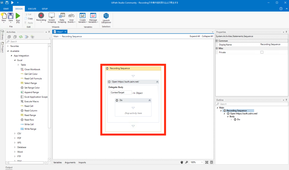Click Copy in the Edit group
The image size is (289, 170).
tap(29, 18)
